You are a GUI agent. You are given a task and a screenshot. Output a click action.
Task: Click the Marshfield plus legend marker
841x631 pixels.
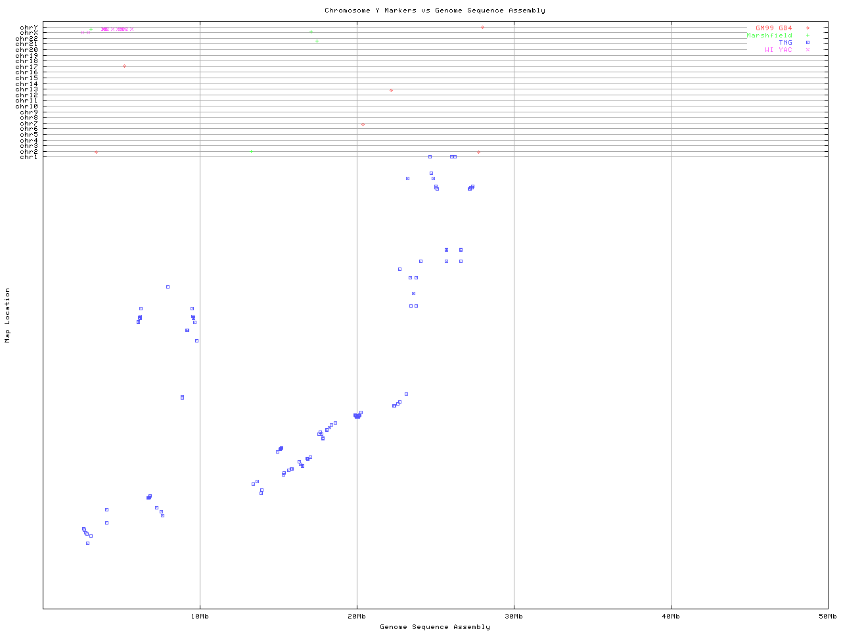click(807, 35)
